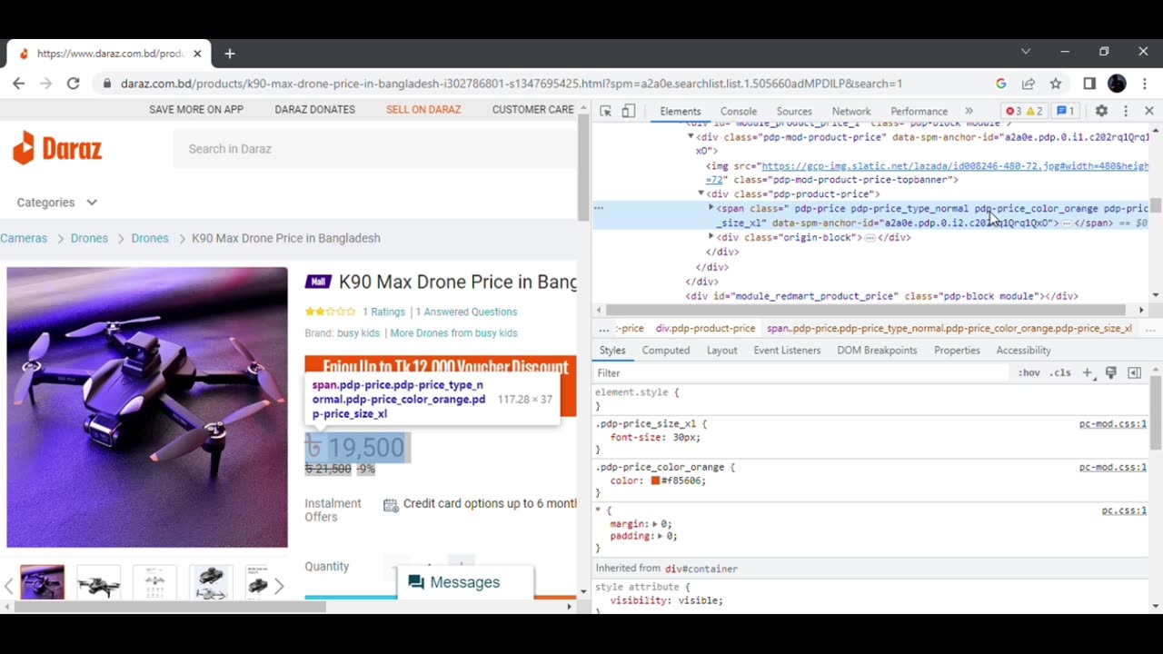Select div.pdp-product-price in breadcrumb trail
1163x654 pixels.
point(705,328)
